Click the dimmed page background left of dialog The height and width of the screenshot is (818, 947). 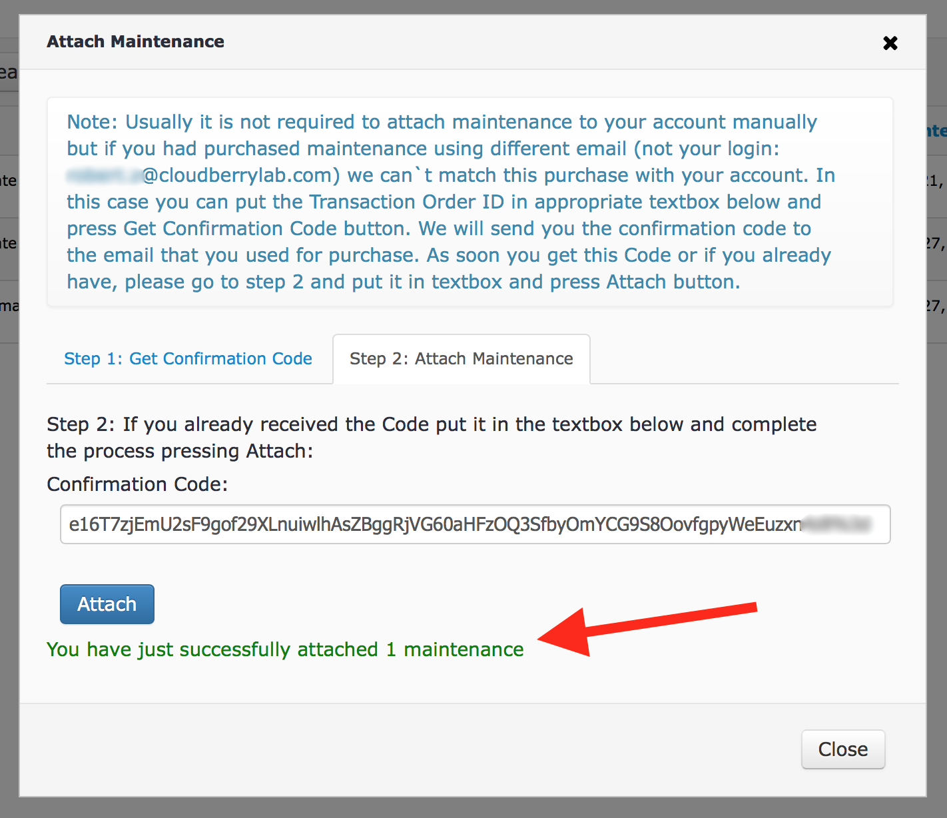point(9,466)
